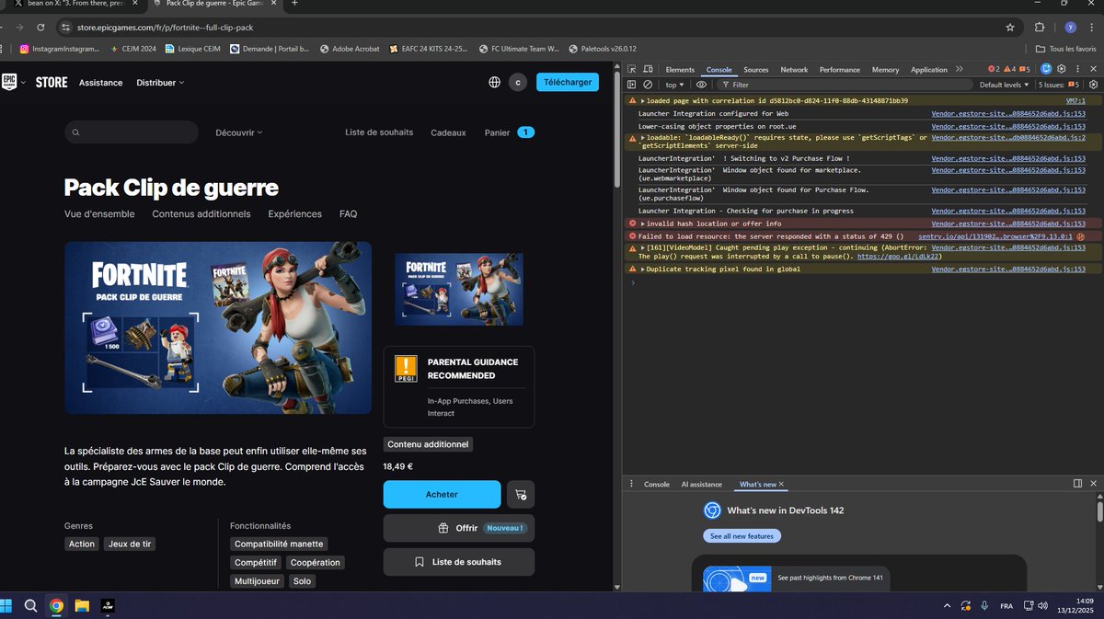The image size is (1104, 619).
Task: Click the Offrir gift button
Action: pyautogui.click(x=458, y=528)
